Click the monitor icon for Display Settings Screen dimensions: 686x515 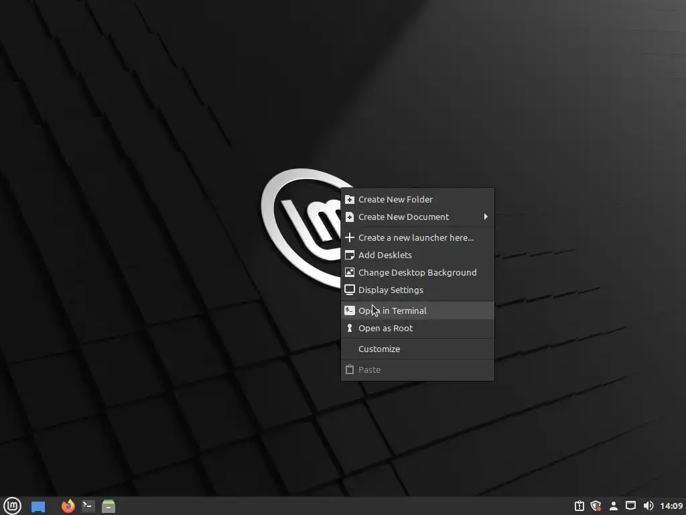click(350, 290)
